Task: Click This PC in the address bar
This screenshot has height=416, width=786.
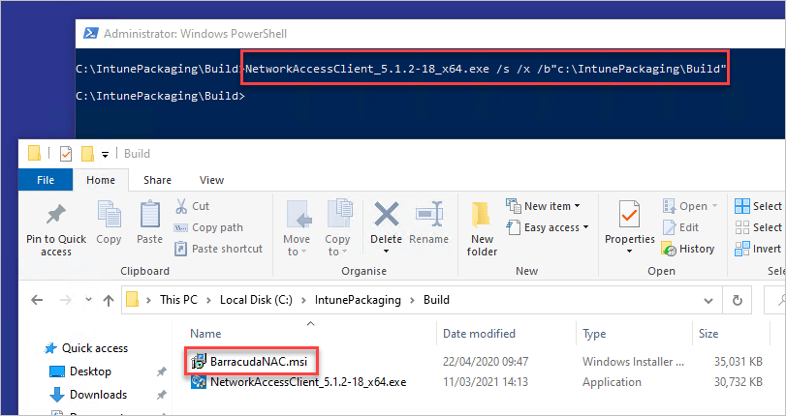Action: [178, 300]
